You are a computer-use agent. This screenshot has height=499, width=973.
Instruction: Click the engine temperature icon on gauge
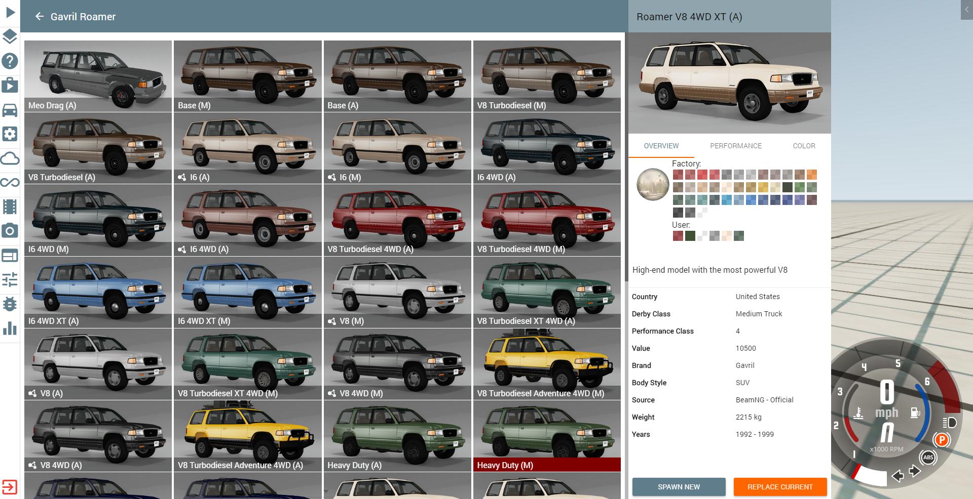(x=858, y=413)
